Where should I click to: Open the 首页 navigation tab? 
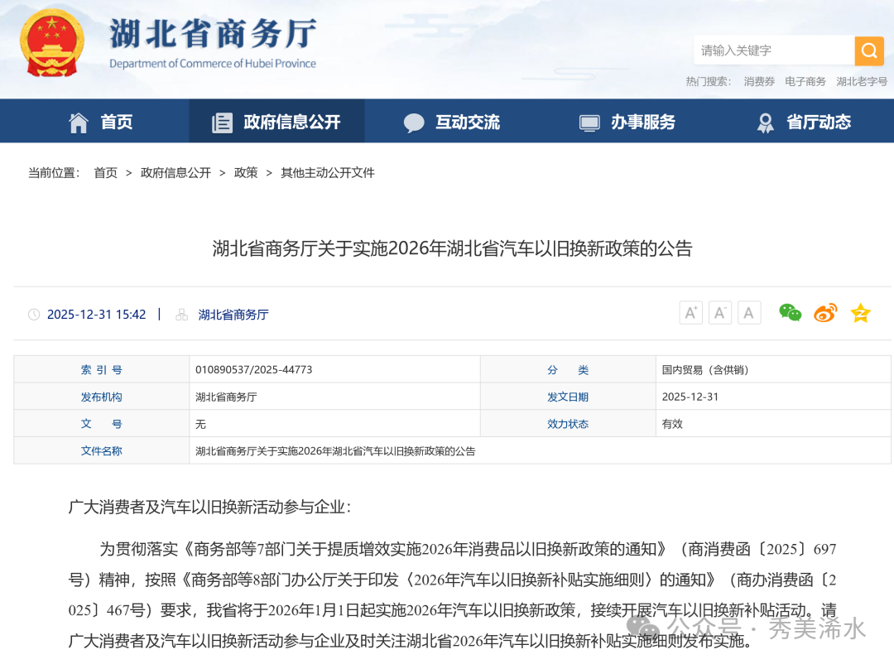[100, 123]
